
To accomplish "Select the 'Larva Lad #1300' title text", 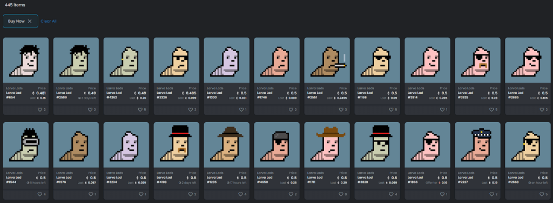I will (215, 95).
